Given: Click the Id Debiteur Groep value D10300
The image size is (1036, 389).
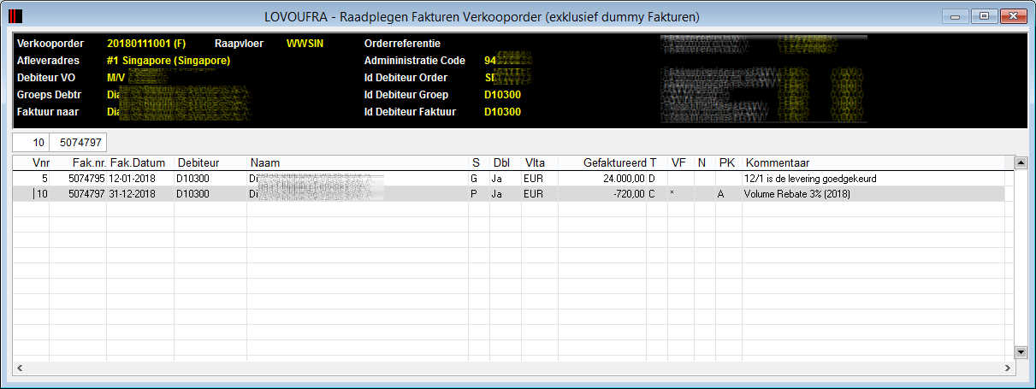Looking at the screenshot, I should [x=503, y=95].
